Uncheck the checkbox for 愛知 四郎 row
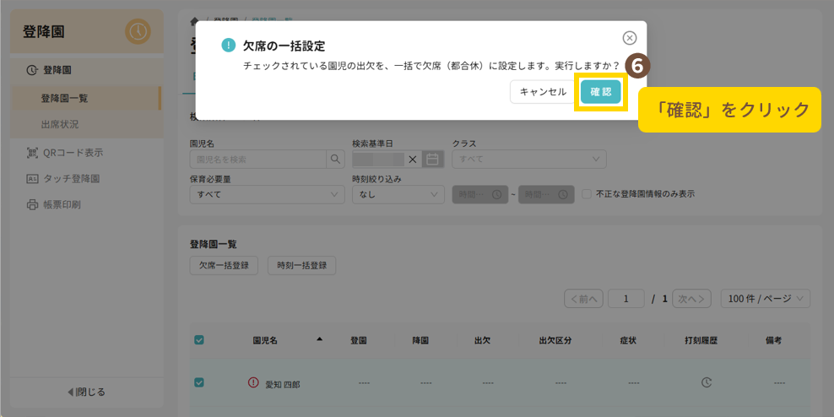The height and width of the screenshot is (417, 834). [199, 382]
